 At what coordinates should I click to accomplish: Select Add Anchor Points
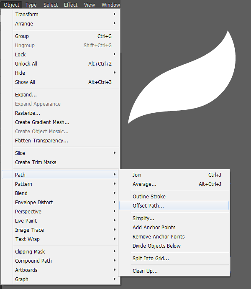click(x=154, y=227)
